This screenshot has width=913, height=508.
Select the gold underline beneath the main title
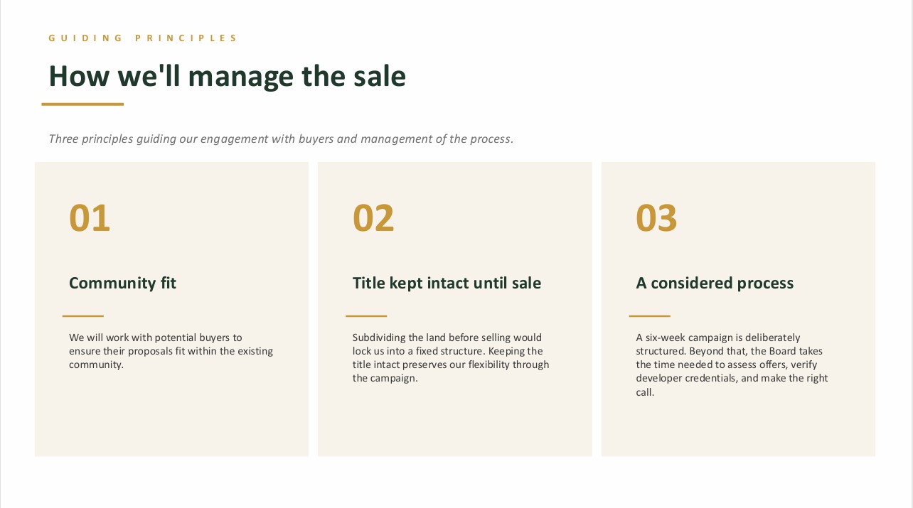[82, 104]
